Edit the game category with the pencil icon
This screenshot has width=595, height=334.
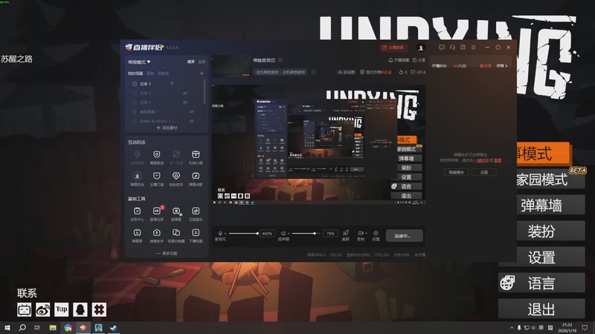click(x=313, y=72)
